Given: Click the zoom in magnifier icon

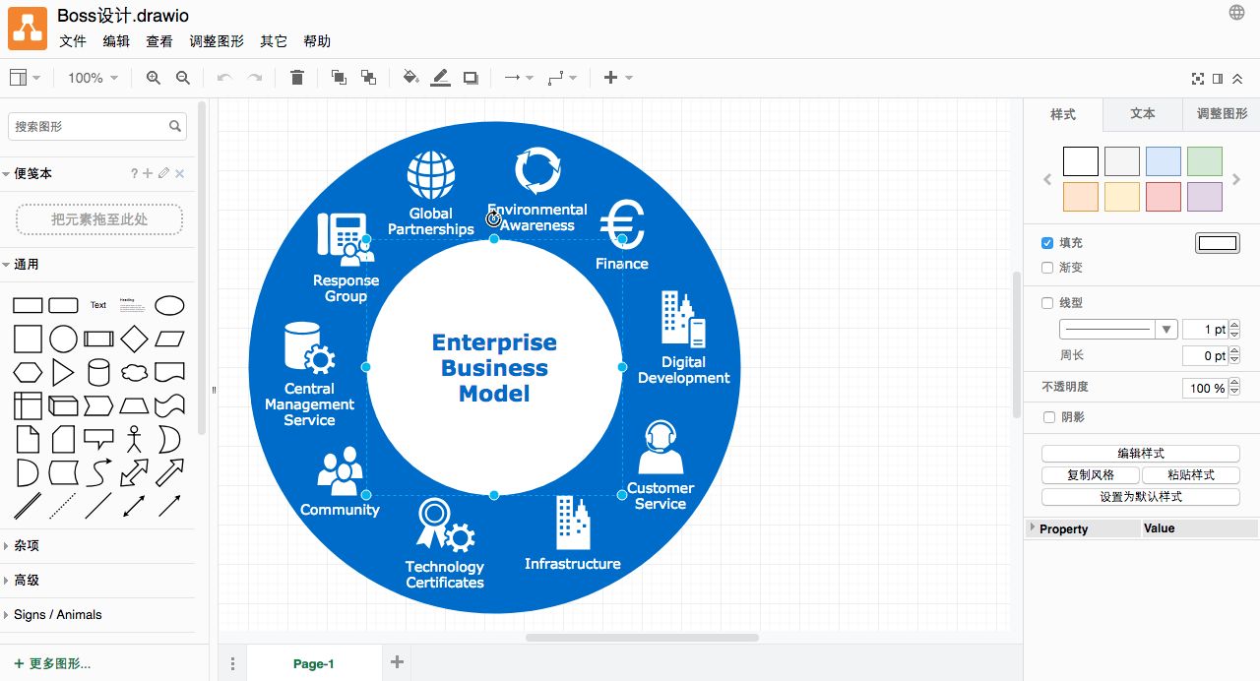Looking at the screenshot, I should 153,78.
